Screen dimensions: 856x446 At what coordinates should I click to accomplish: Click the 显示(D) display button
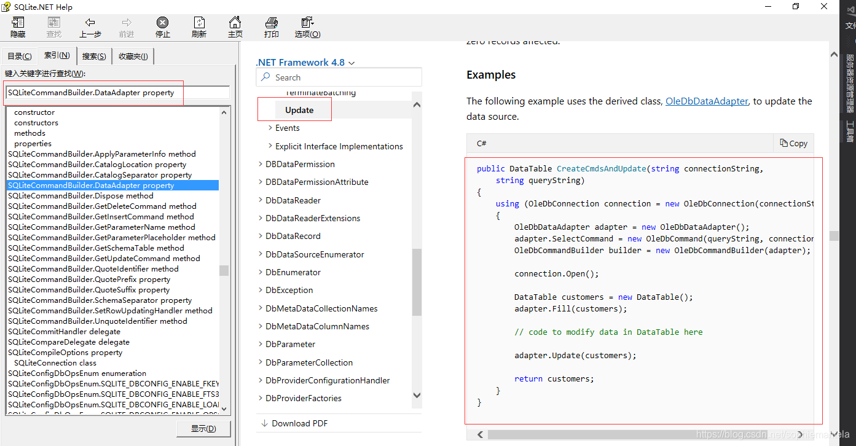pos(203,429)
